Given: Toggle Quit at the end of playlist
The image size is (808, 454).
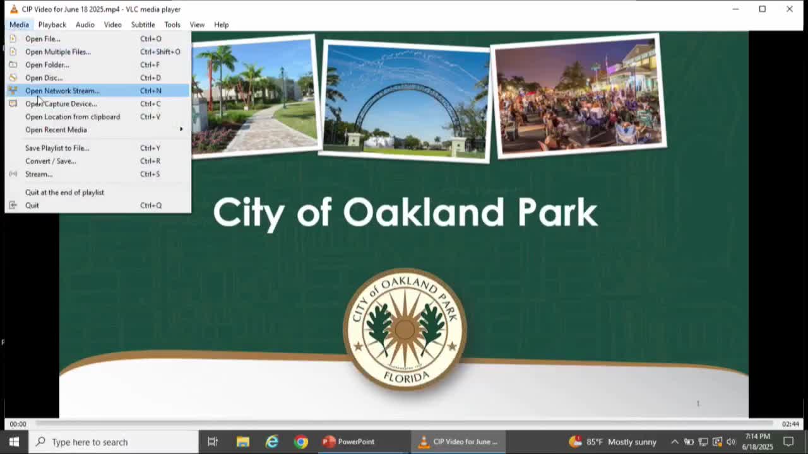Looking at the screenshot, I should click(64, 192).
